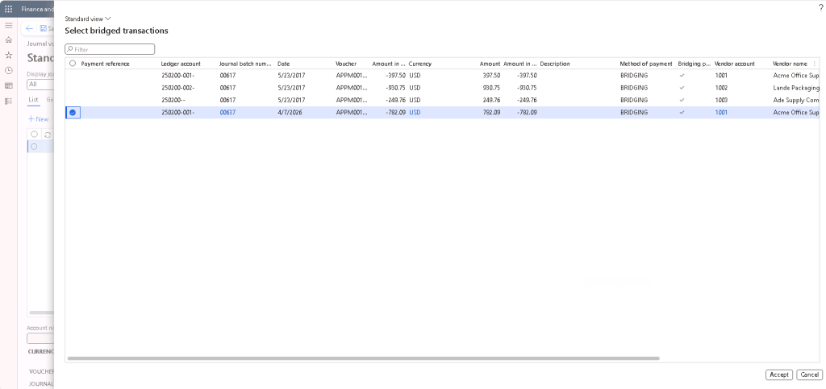
Task: Open the app launcher waffle icon
Action: 9,8
